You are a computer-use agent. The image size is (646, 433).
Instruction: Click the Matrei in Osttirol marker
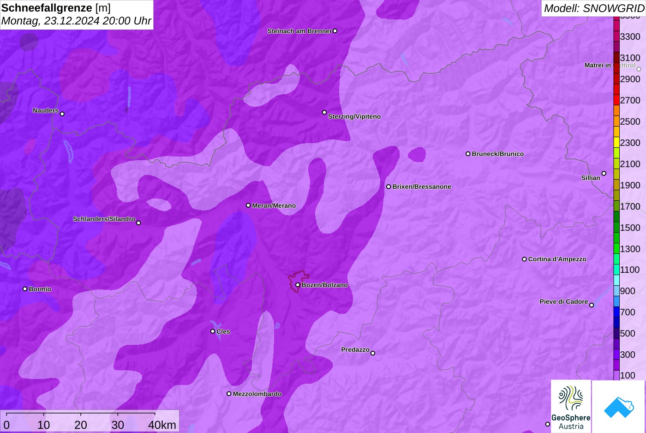(x=639, y=69)
